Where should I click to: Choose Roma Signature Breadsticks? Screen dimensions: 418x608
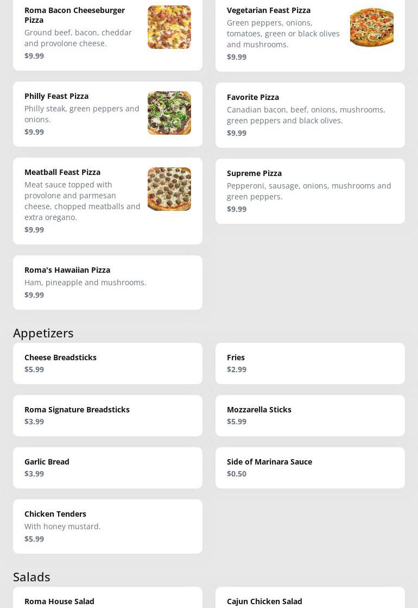107,415
